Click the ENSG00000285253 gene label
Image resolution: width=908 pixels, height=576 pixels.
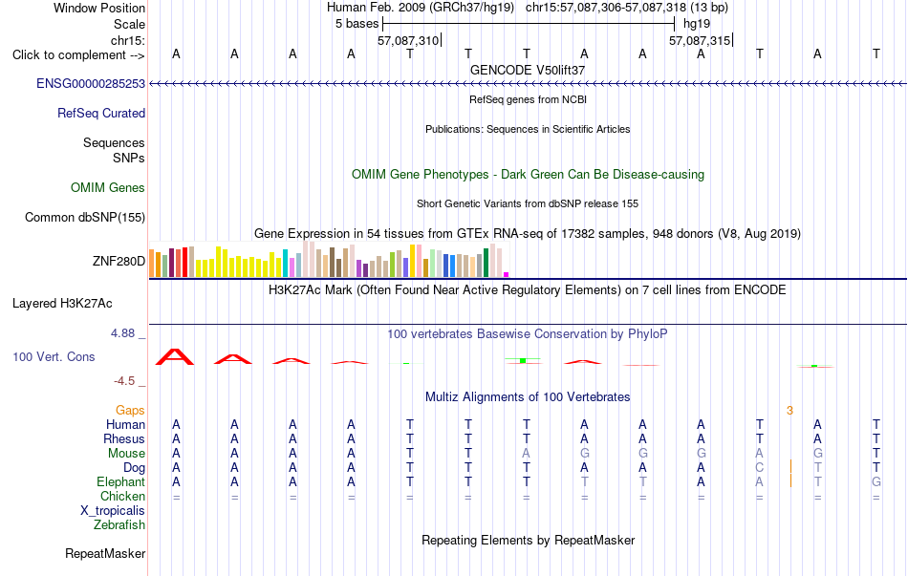tap(91, 83)
